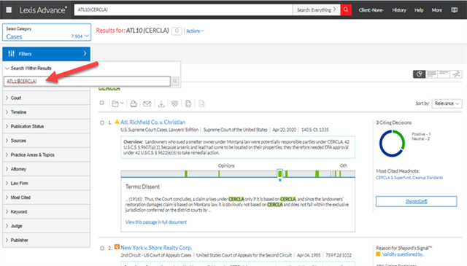Expand the Attorney filter
Image resolution: width=467 pixels, height=266 pixels.
(46, 169)
